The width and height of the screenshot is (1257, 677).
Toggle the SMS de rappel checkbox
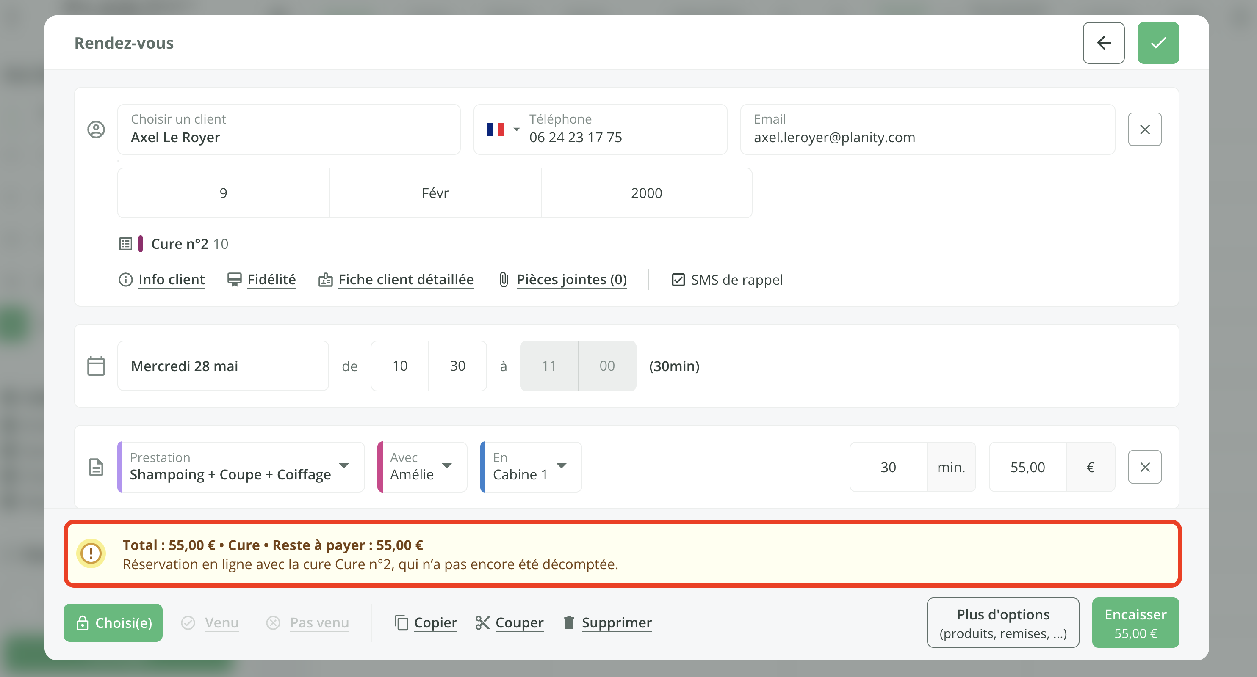[678, 280]
